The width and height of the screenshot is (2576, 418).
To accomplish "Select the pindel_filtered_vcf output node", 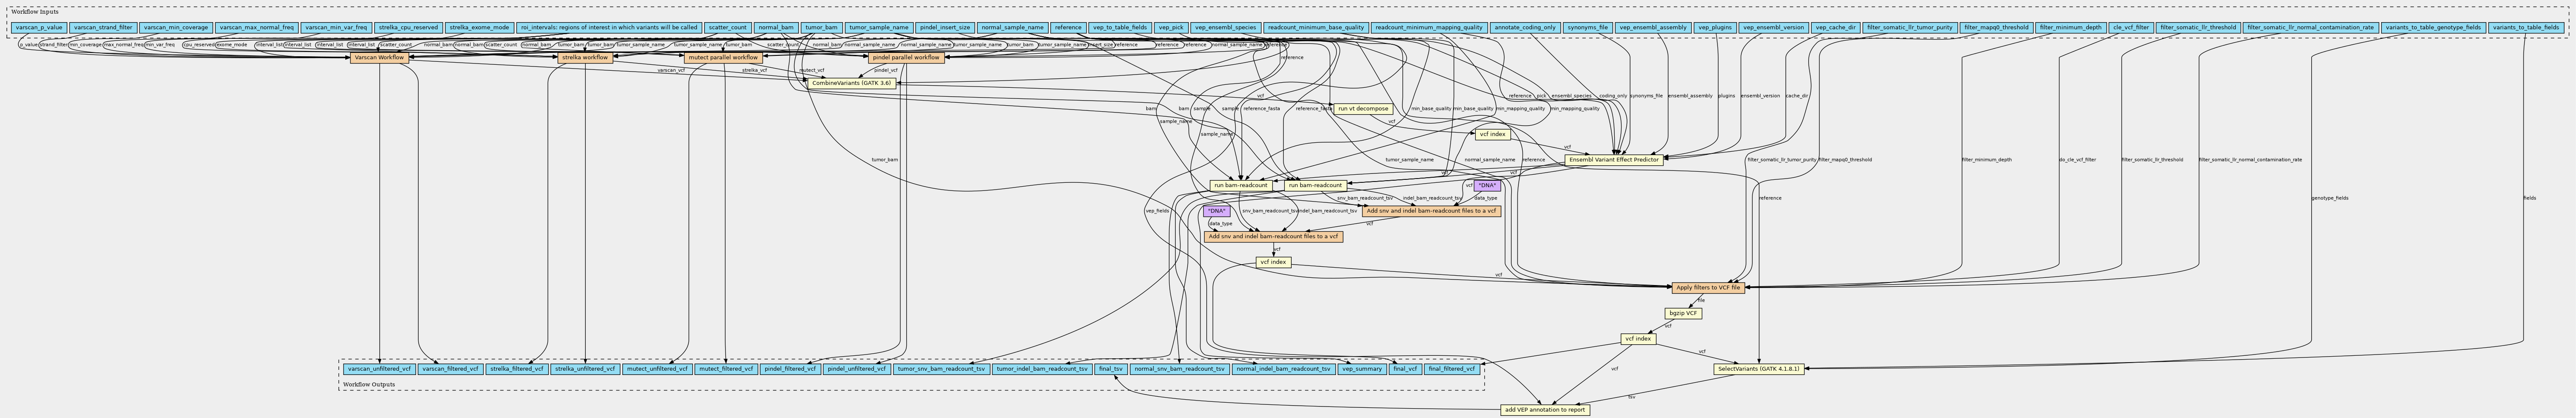I will click(790, 369).
